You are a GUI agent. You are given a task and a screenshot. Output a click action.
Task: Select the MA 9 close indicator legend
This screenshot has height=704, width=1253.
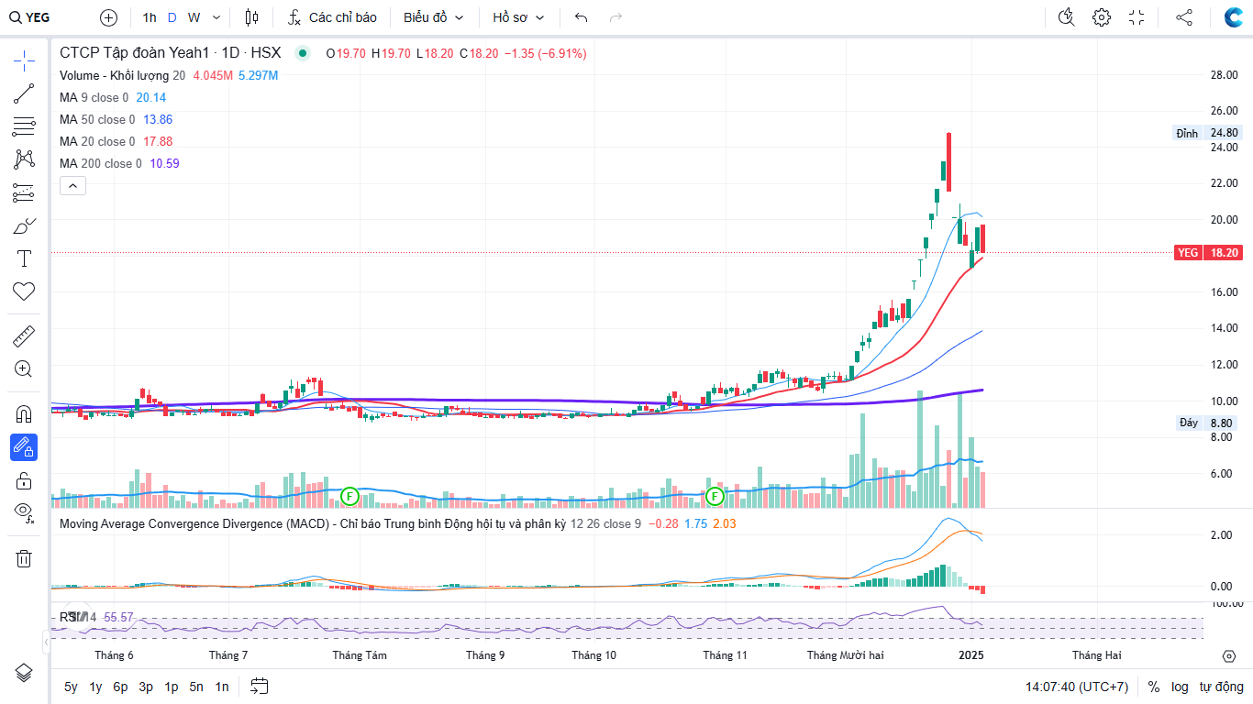click(x=94, y=97)
